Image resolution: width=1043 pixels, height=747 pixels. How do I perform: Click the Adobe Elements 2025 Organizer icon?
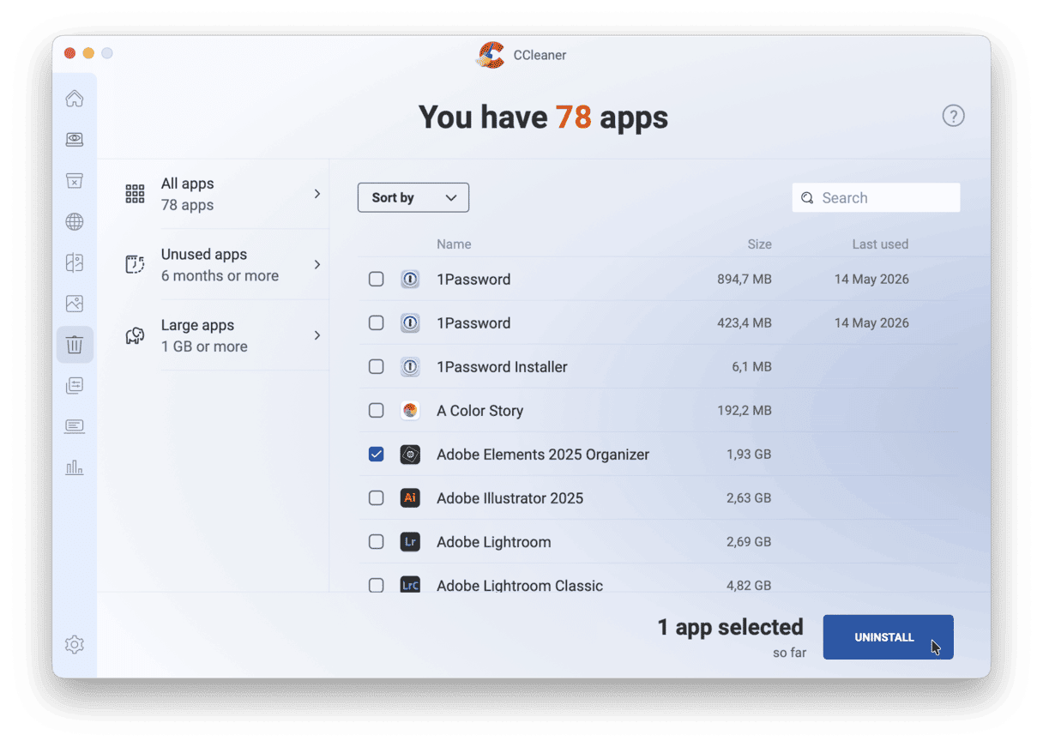(410, 454)
